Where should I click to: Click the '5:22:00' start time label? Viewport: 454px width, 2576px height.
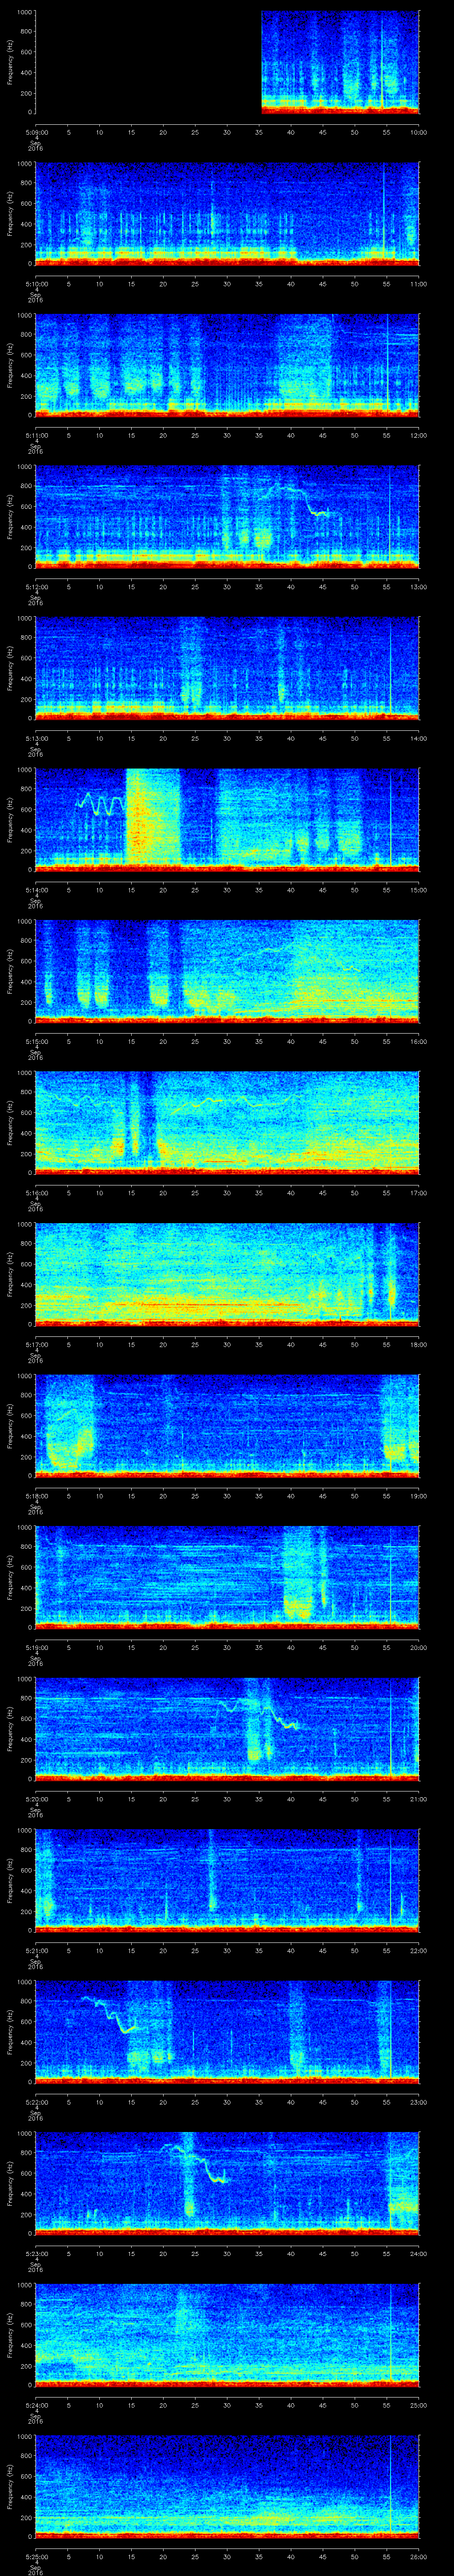coord(36,2101)
